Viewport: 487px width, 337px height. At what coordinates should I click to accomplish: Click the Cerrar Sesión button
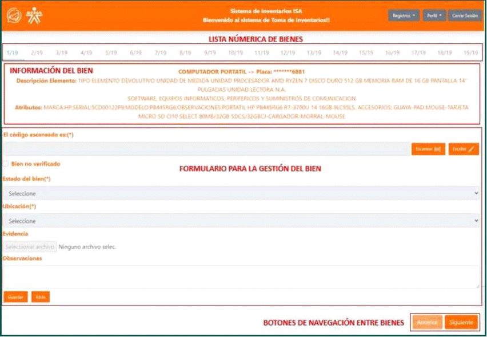[465, 16]
